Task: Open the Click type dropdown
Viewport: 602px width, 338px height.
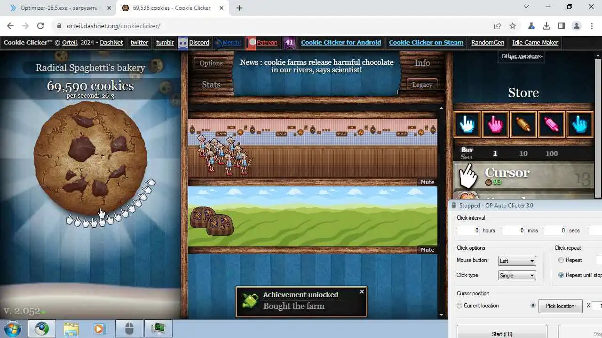Action: [517, 276]
